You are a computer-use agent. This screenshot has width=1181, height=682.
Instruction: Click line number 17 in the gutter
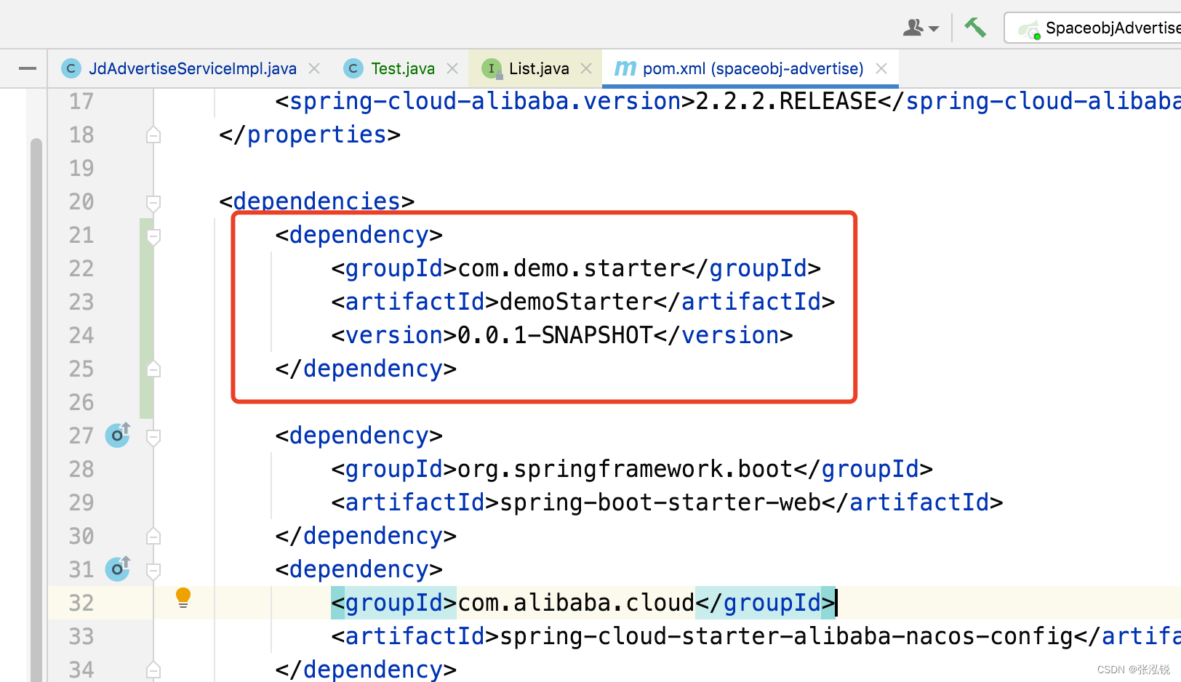pyautogui.click(x=81, y=101)
